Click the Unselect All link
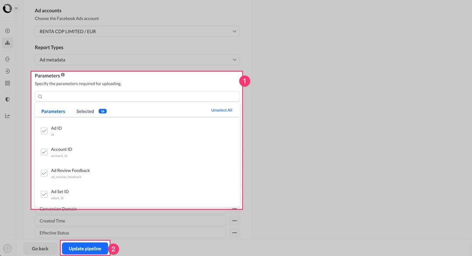 point(222,111)
